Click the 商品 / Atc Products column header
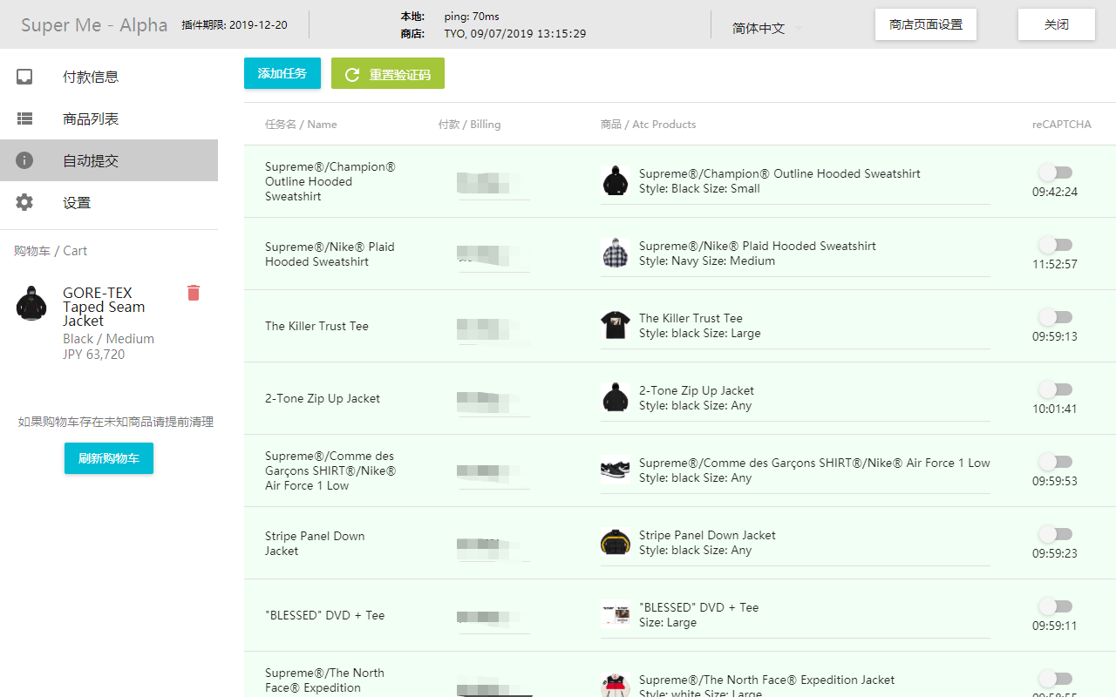Viewport: 1116px width, 697px height. pyautogui.click(x=649, y=125)
